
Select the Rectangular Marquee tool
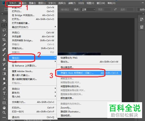click(x=4, y=25)
